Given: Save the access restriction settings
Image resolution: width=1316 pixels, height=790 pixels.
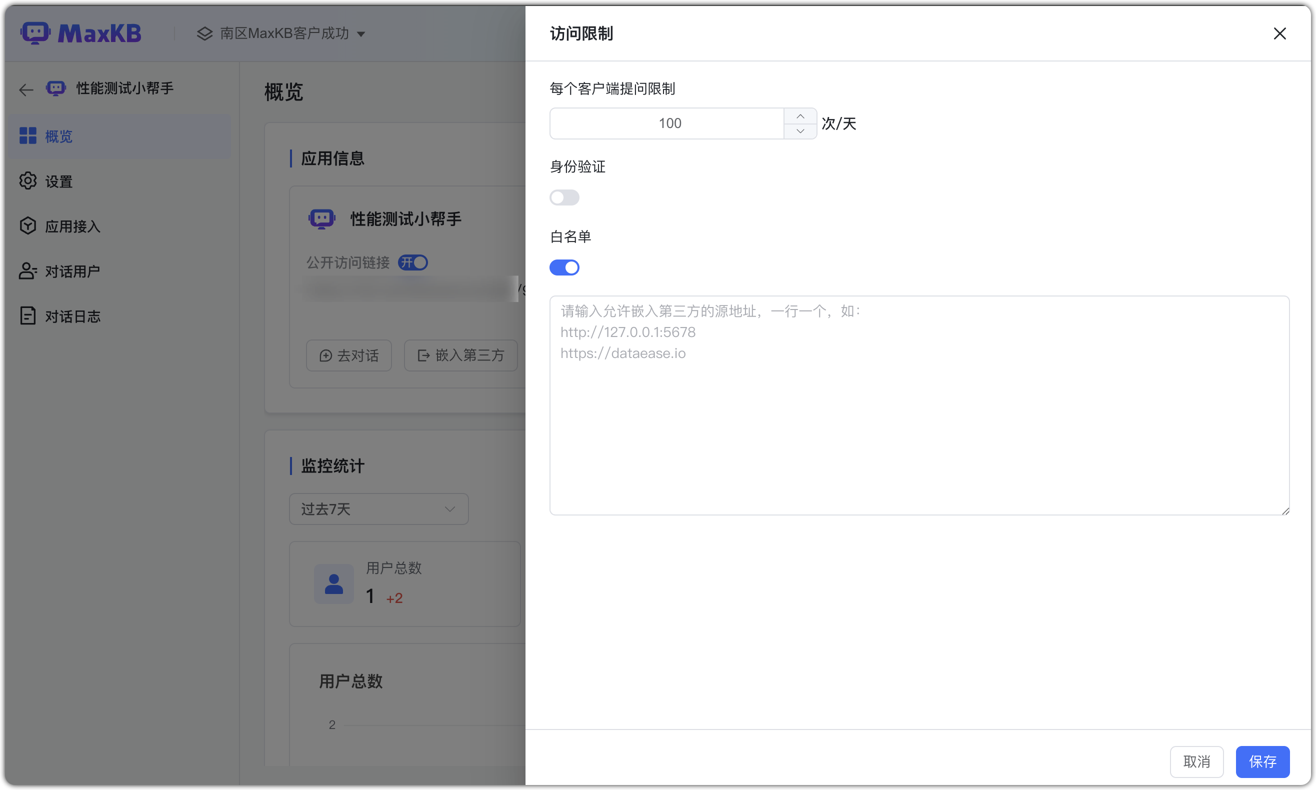Looking at the screenshot, I should click(x=1262, y=762).
